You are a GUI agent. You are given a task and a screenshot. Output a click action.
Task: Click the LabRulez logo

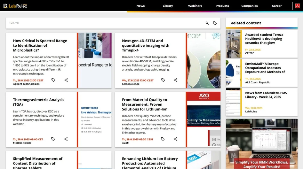(15, 6)
